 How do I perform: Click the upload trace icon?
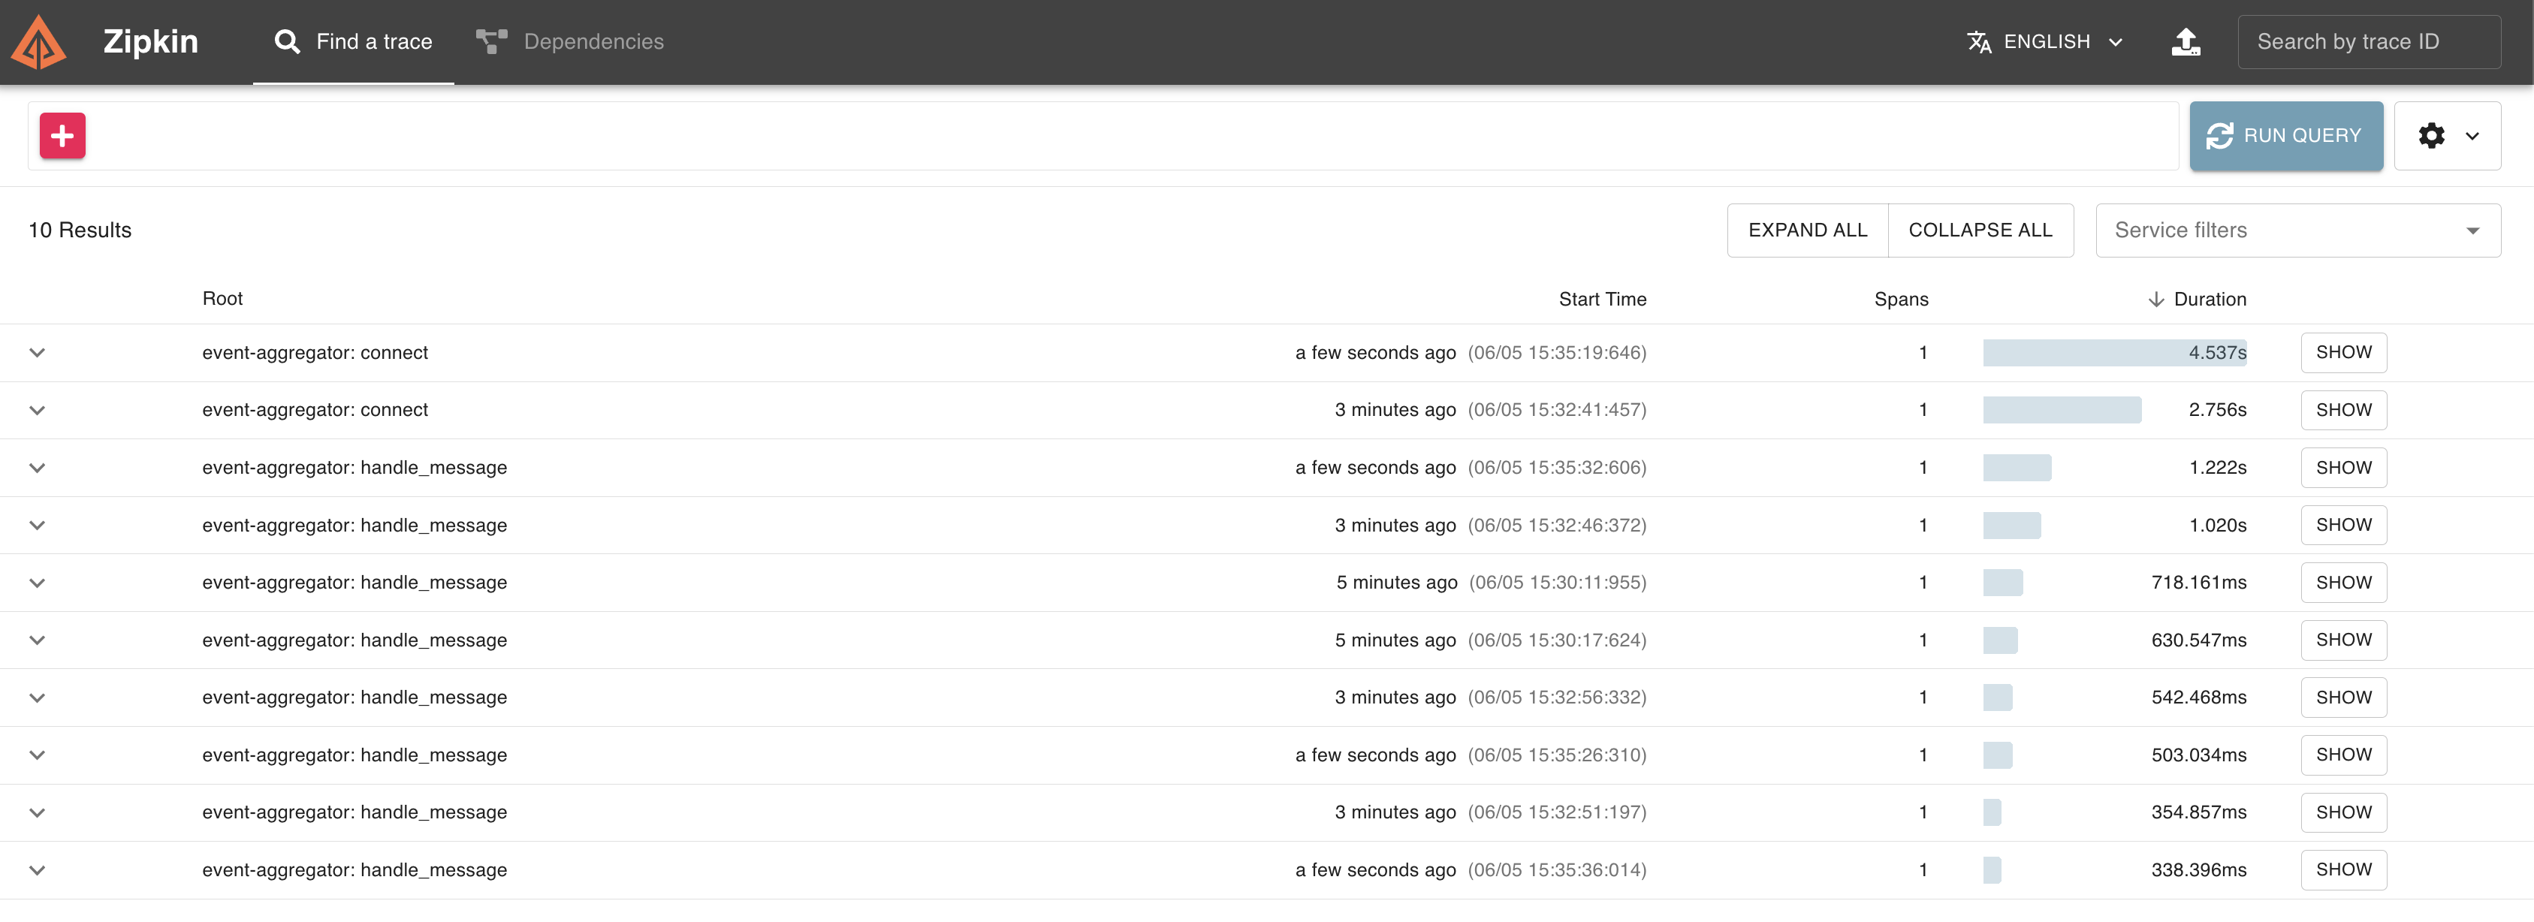click(x=2185, y=41)
